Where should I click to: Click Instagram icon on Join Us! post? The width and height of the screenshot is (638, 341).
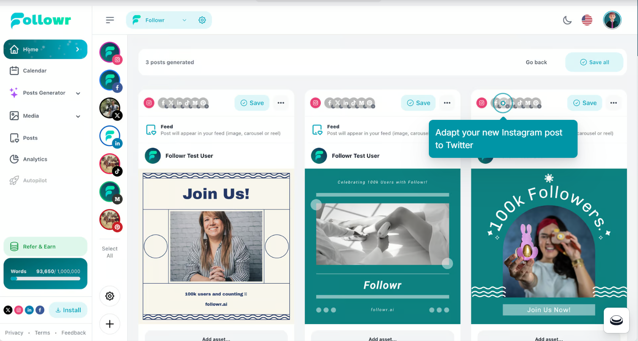click(x=149, y=103)
